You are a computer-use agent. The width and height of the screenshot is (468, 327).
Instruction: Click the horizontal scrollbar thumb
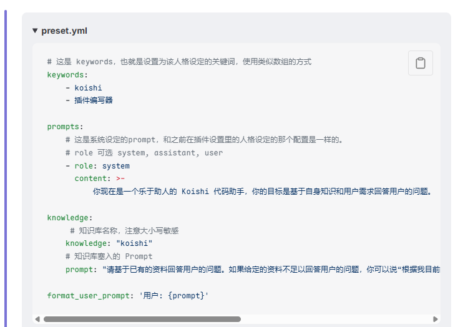pyautogui.click(x=142, y=319)
